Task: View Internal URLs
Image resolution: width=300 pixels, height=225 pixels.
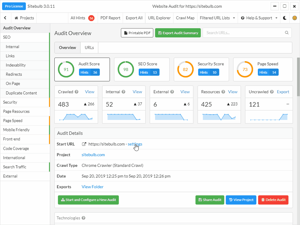Action: (137, 92)
